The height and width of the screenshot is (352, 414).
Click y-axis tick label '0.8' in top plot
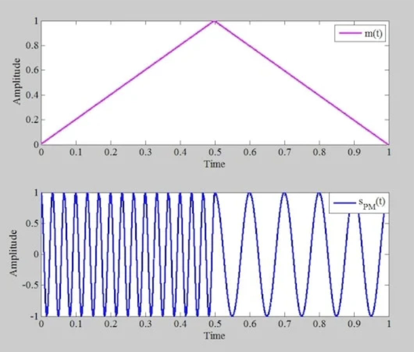pyautogui.click(x=32, y=45)
